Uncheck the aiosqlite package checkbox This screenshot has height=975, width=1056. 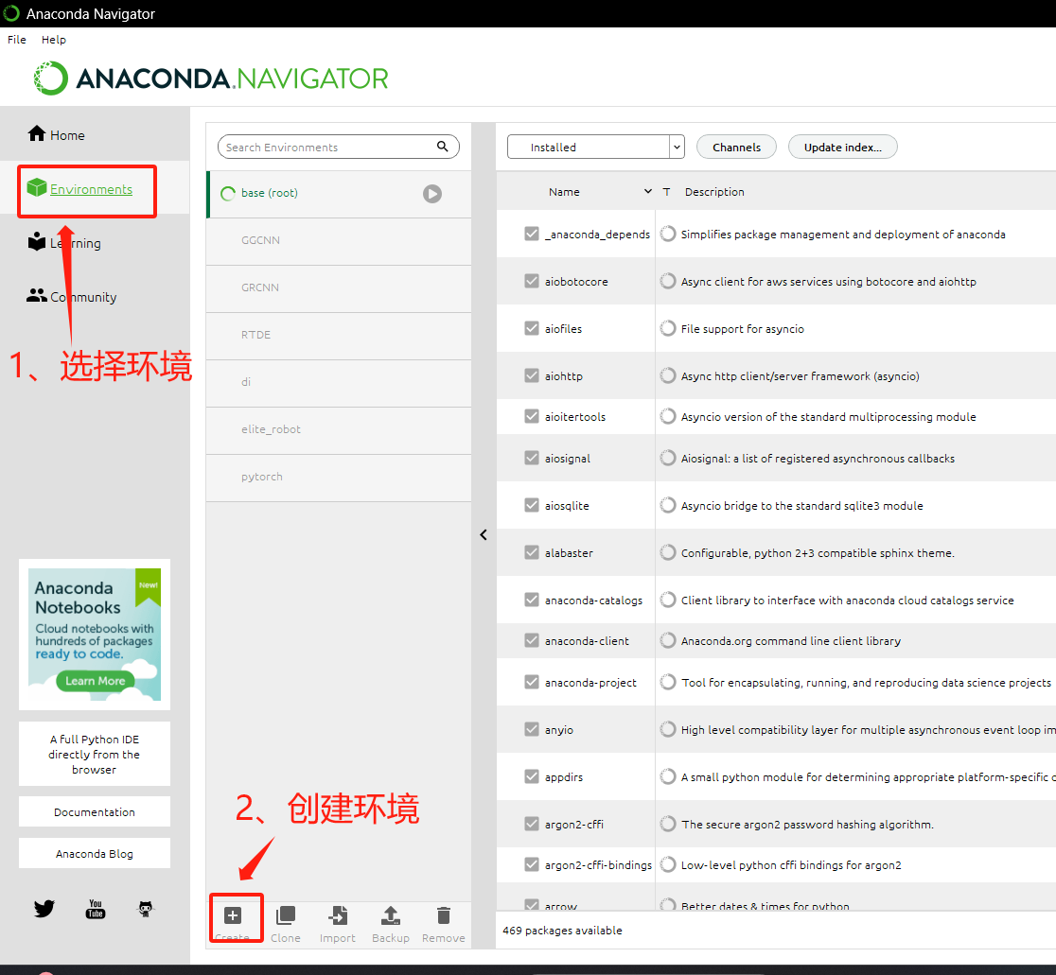(532, 505)
